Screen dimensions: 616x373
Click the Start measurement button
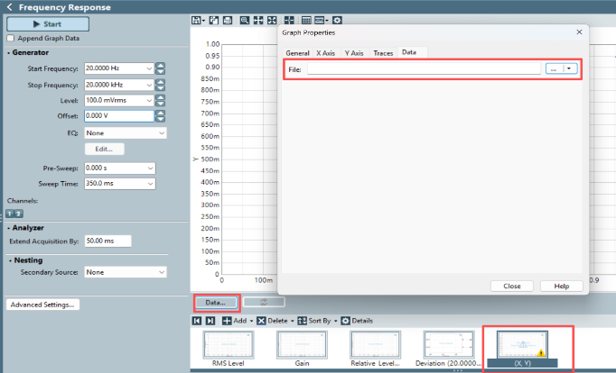pyautogui.click(x=48, y=24)
